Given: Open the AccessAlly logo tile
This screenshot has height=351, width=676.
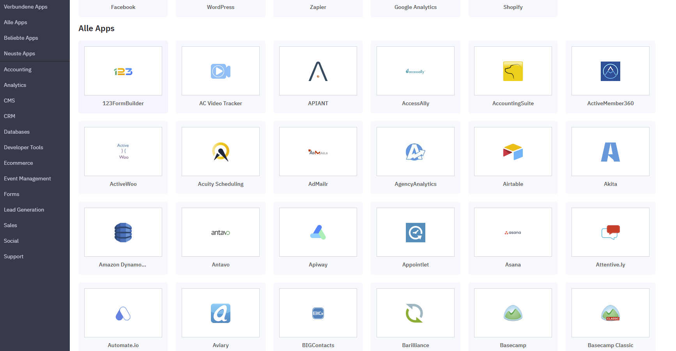Looking at the screenshot, I should 416,71.
